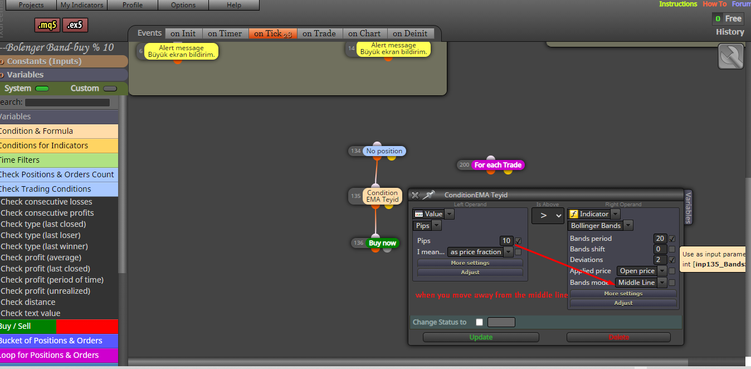Open the Options menu

click(183, 5)
